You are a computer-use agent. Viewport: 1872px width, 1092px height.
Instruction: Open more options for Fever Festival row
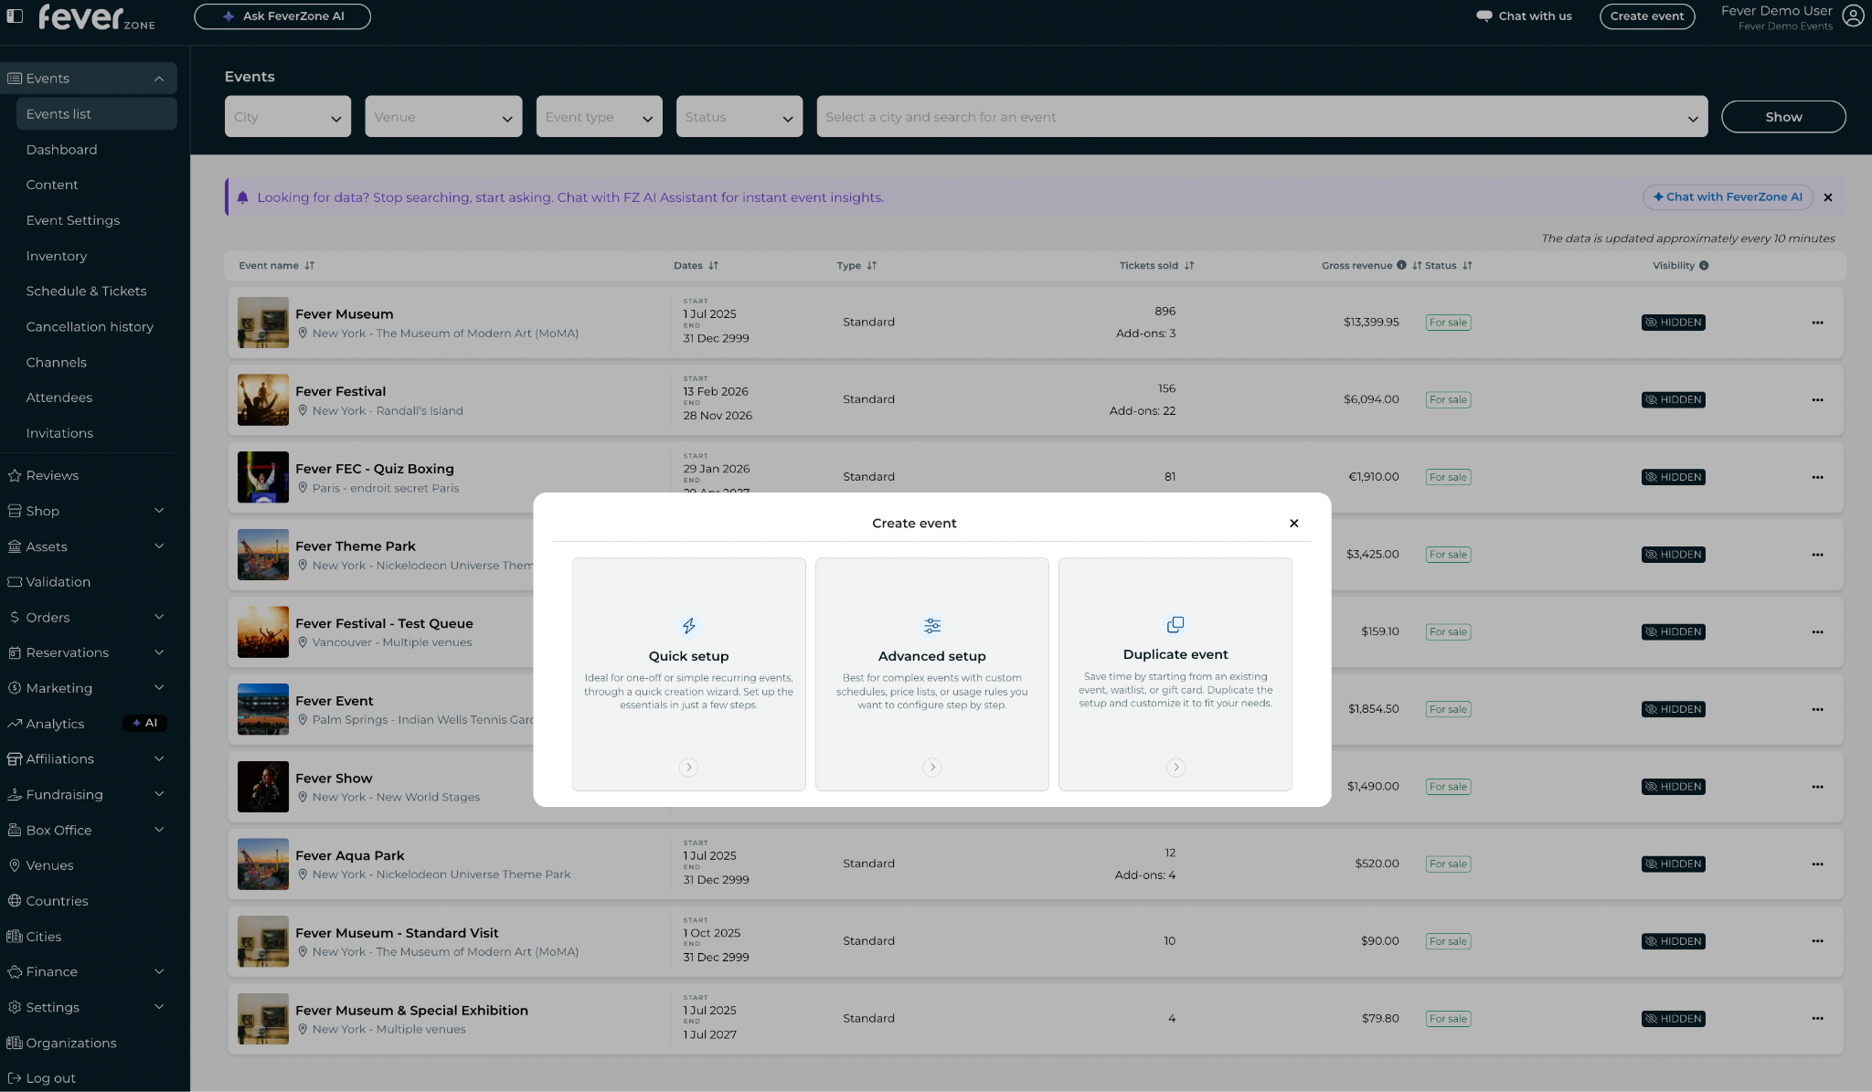click(x=1817, y=400)
